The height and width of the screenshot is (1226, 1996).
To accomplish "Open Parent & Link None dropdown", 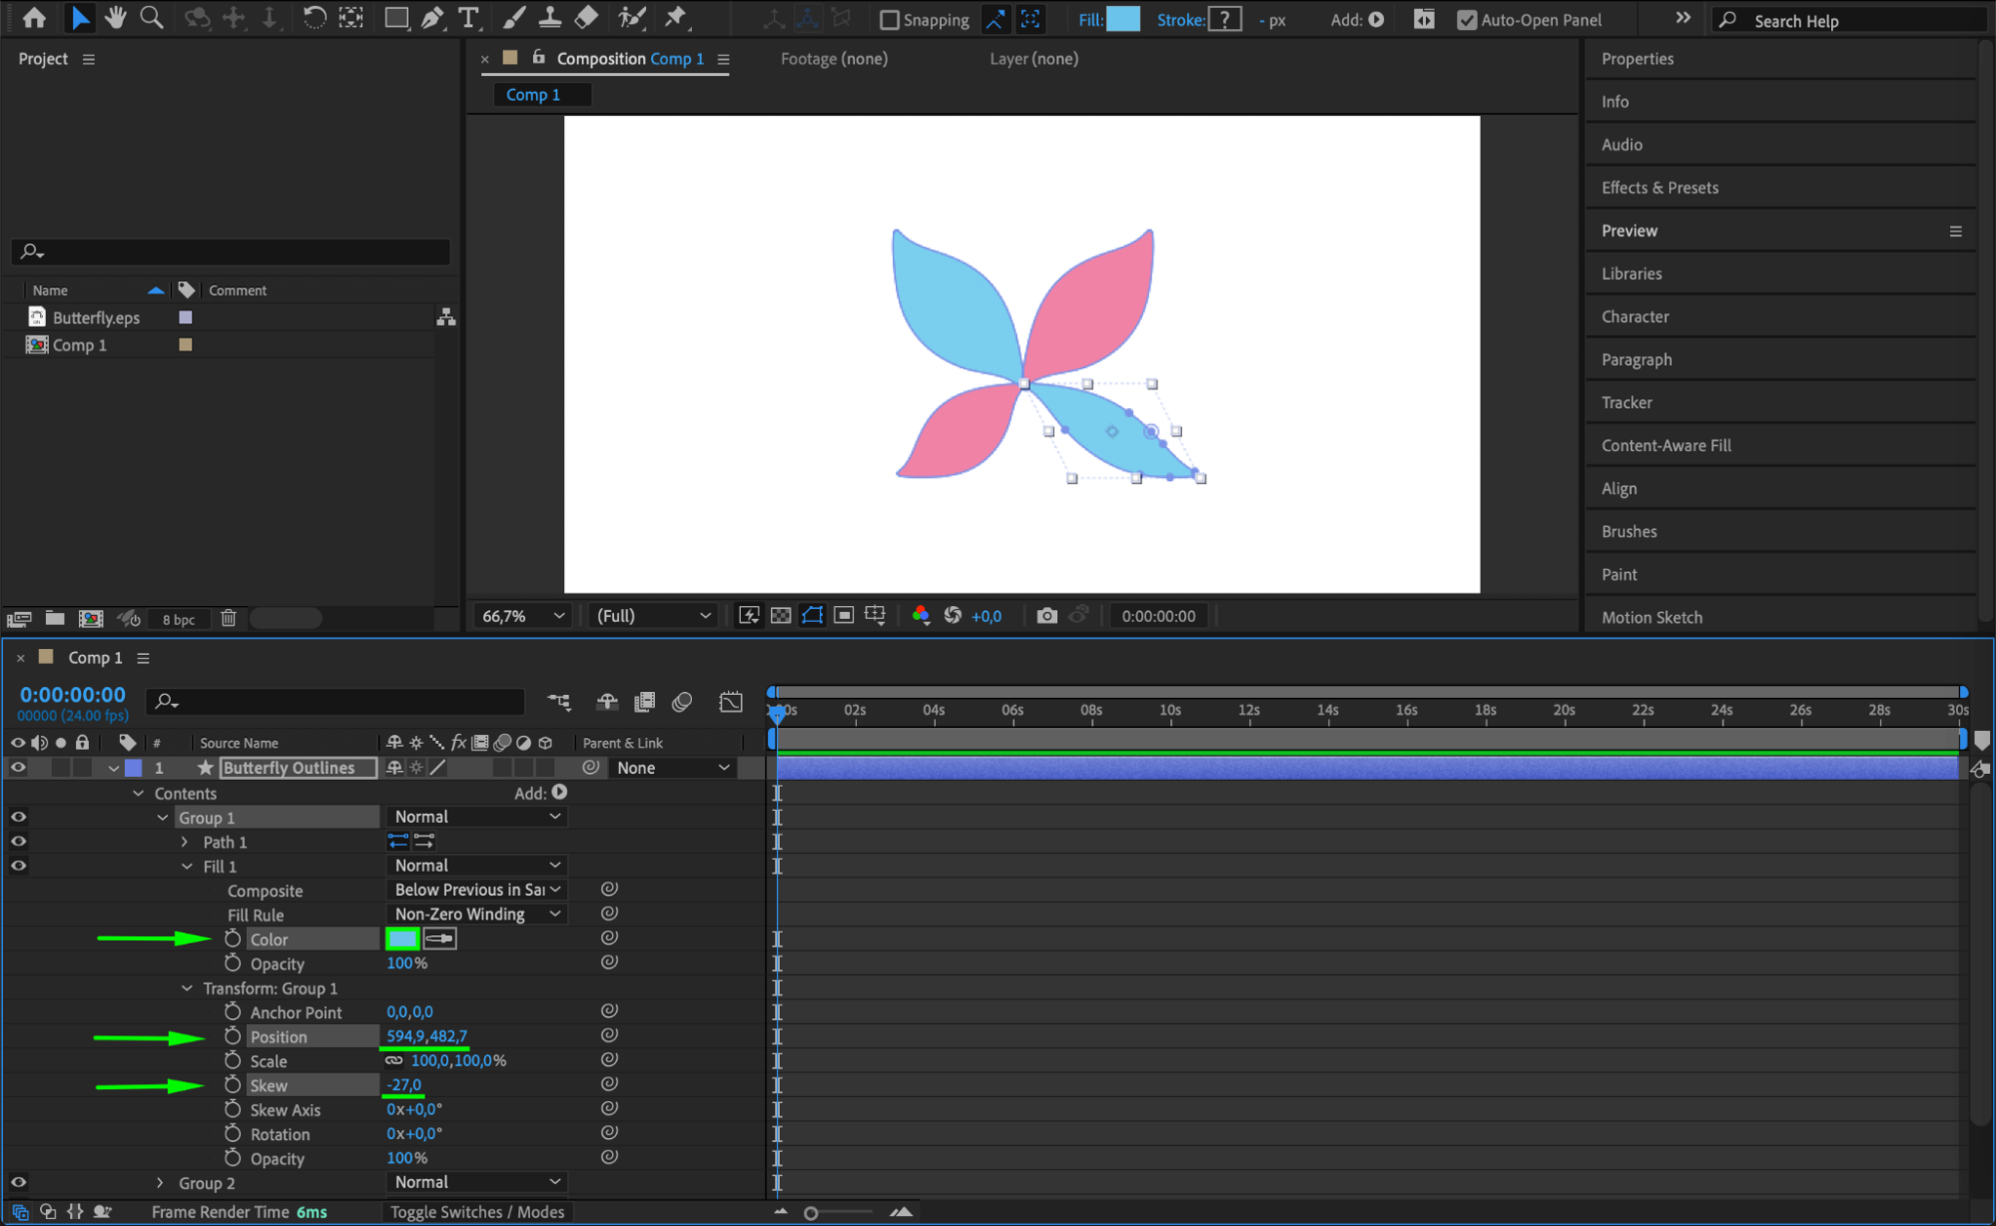I will click(x=672, y=768).
